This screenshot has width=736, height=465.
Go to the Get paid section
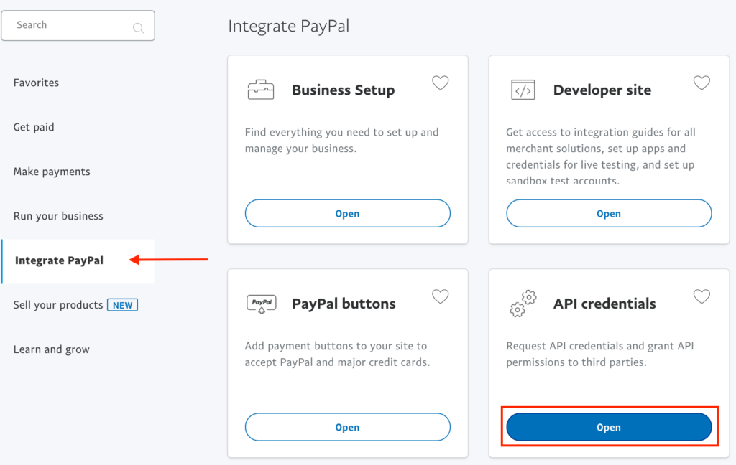point(34,127)
